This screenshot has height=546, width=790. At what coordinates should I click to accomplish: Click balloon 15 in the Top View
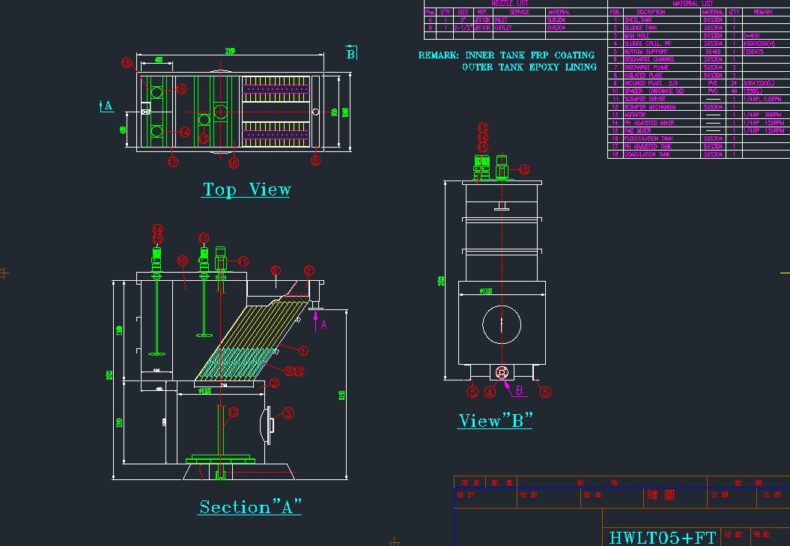pos(181,89)
